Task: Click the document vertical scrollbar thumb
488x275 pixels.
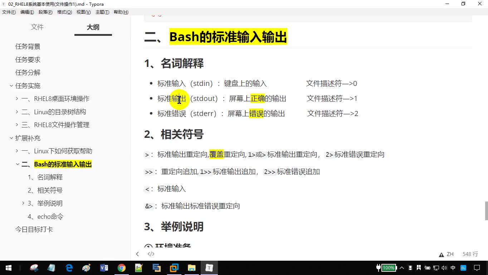Action: pos(486,211)
